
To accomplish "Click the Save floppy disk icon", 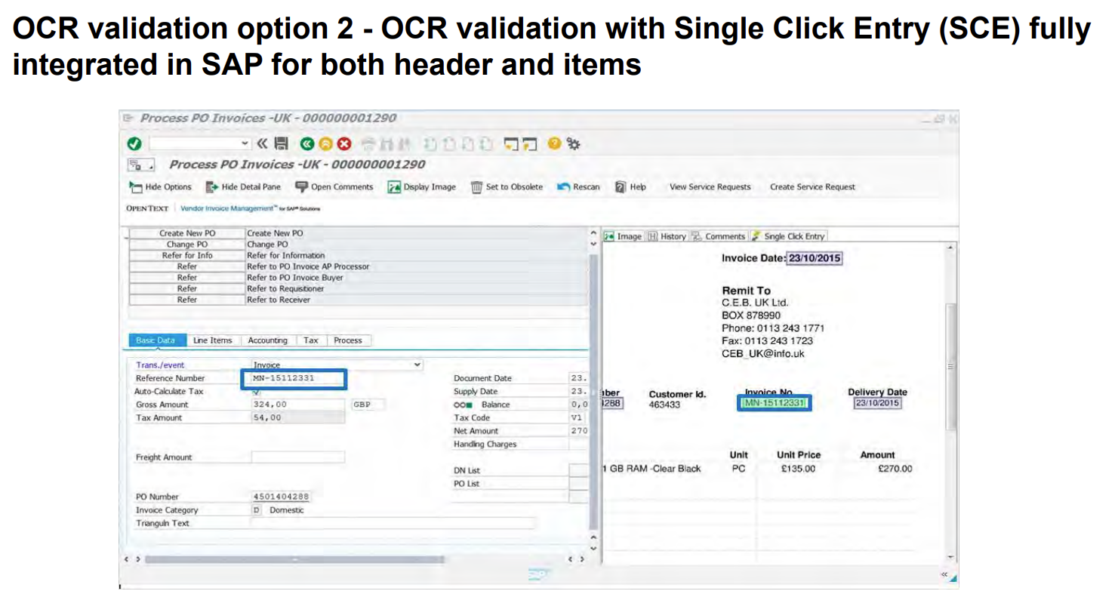I will tap(281, 143).
